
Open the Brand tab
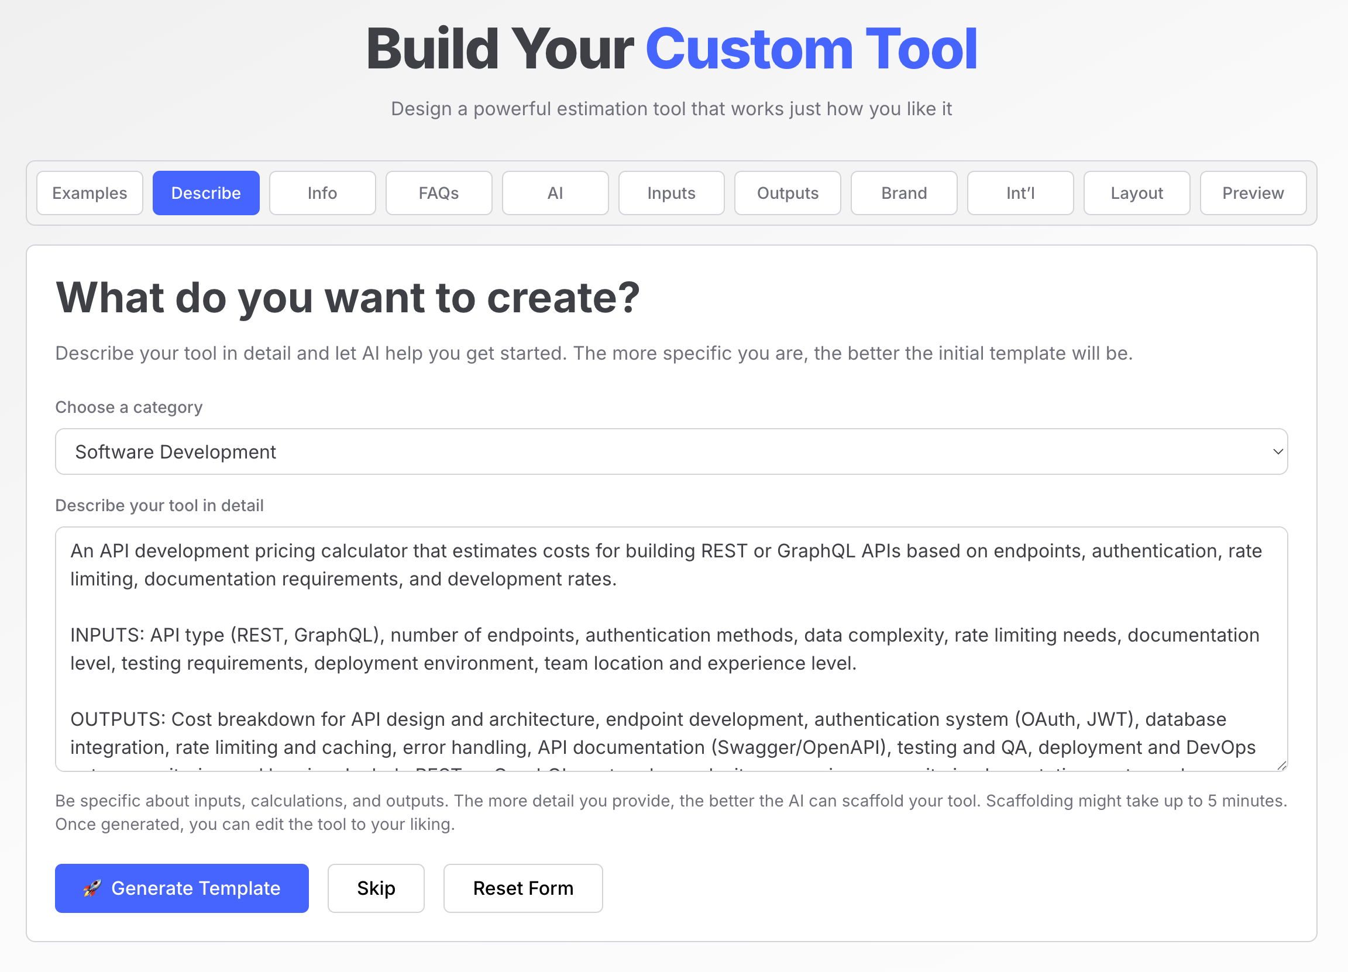point(903,193)
